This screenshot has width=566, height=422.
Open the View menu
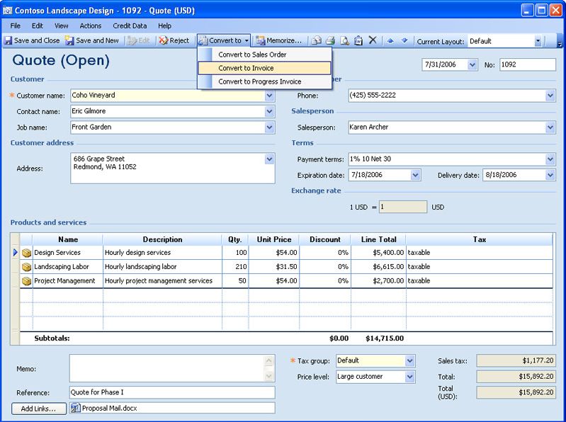[x=62, y=25]
